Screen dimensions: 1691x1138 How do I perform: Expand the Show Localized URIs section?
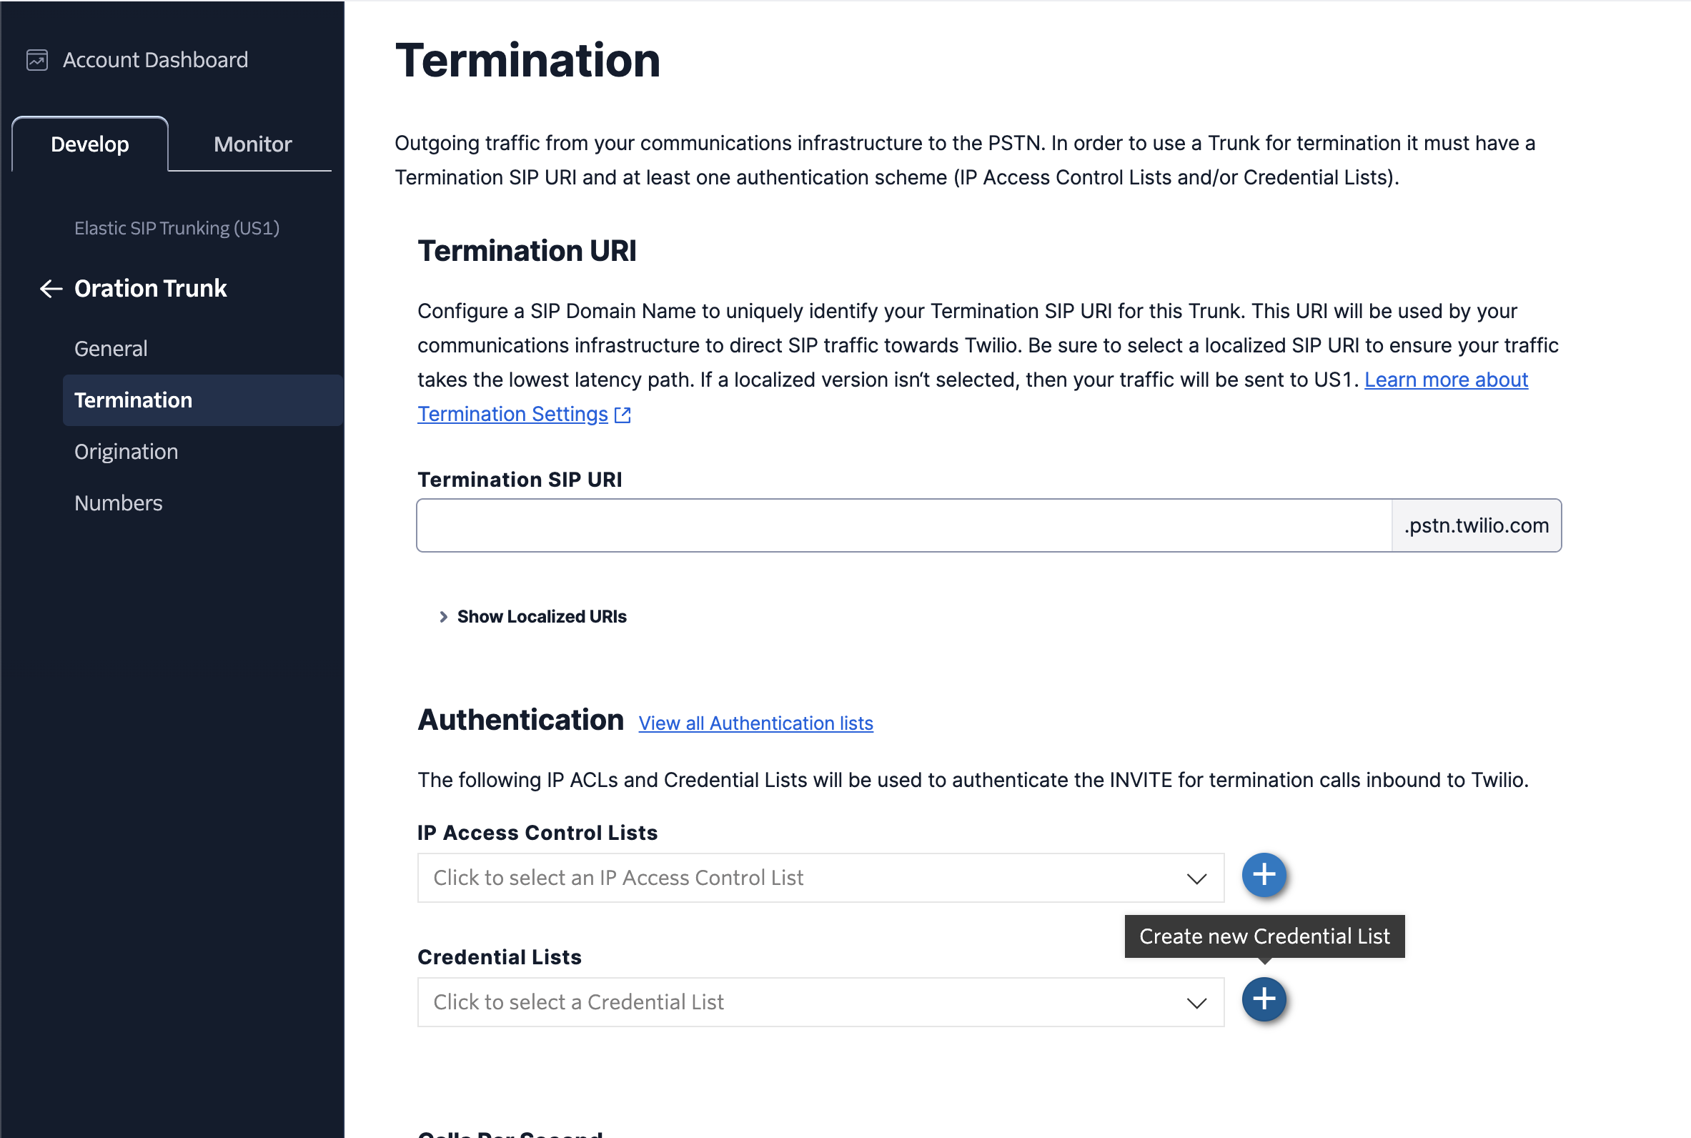[x=541, y=617]
